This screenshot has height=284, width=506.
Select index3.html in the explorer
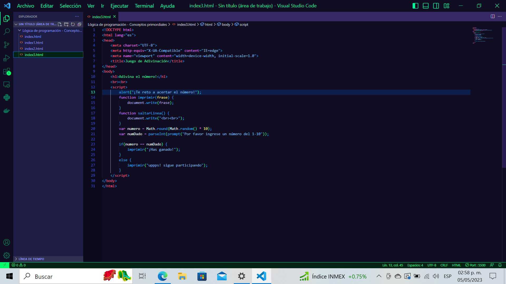(x=48, y=55)
